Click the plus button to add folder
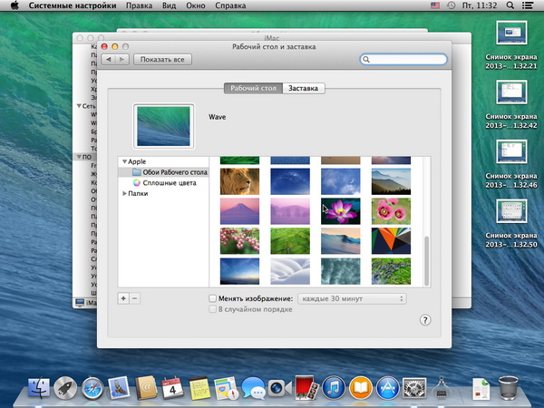This screenshot has height=408, width=544. pos(123,298)
